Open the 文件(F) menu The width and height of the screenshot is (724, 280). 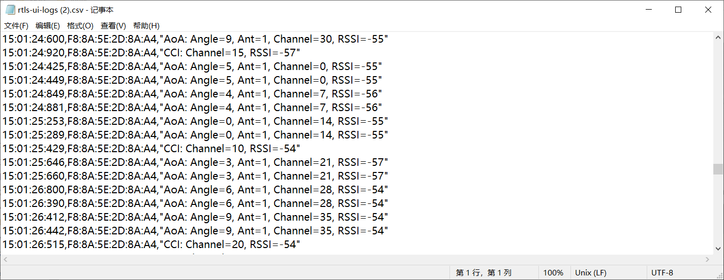(16, 26)
